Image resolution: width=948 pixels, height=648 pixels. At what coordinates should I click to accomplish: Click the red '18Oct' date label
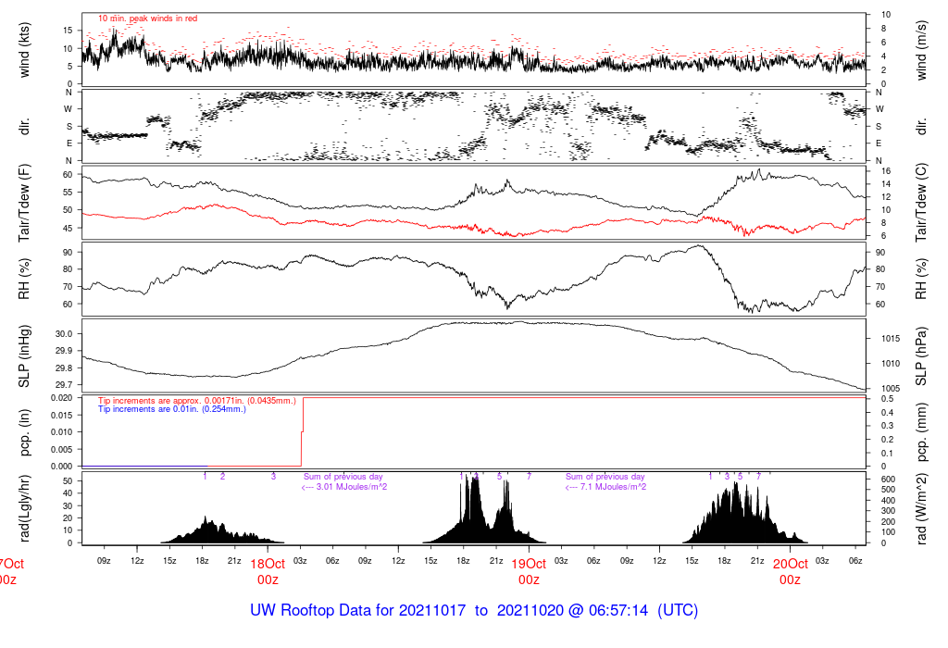point(268,564)
